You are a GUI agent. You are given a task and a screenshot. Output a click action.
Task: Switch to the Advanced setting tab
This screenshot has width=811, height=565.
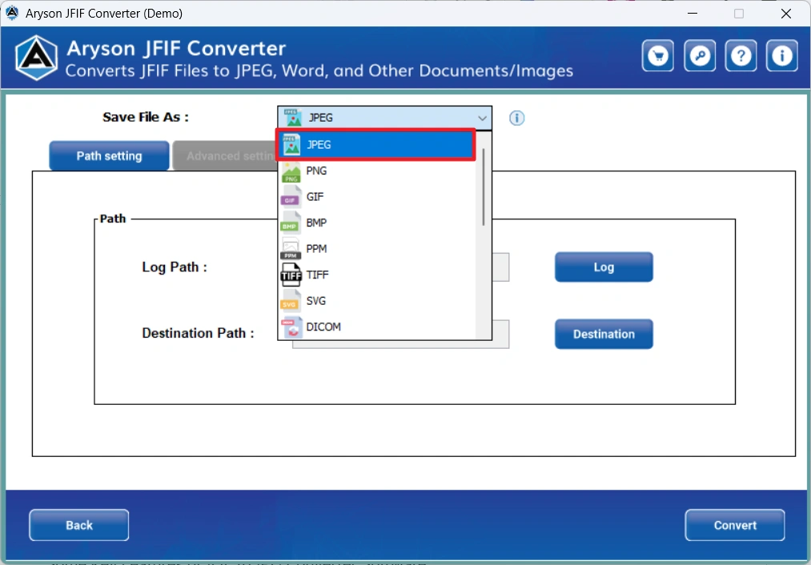click(225, 155)
